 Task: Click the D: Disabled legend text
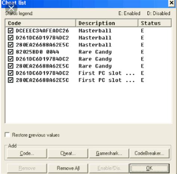coord(159,13)
